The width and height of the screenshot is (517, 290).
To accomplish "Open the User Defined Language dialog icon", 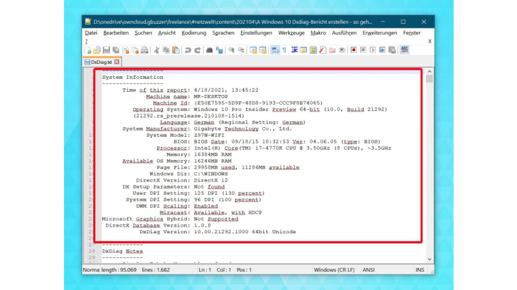I will (303, 50).
